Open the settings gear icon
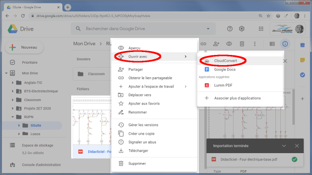 (x=242, y=29)
